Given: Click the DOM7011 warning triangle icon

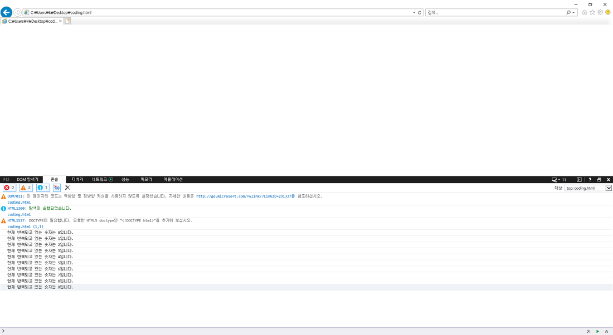Looking at the screenshot, I should (3, 197).
